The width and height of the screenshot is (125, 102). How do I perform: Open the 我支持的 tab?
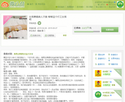[80, 7]
